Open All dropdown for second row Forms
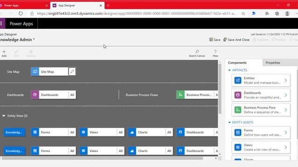Image resolution: width=298 pixels, height=167 pixels. pyautogui.click(x=72, y=151)
